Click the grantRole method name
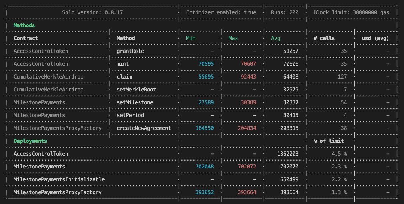The image size is (404, 204). 130,51
